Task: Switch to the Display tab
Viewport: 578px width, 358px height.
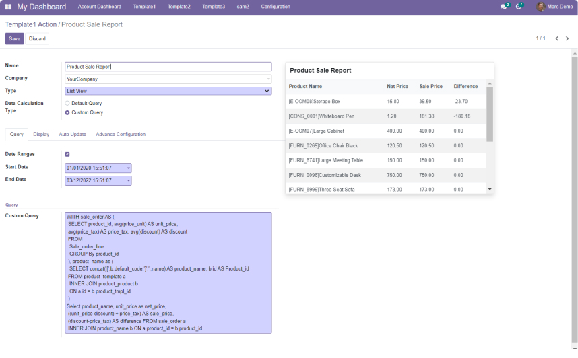Action: [x=41, y=134]
